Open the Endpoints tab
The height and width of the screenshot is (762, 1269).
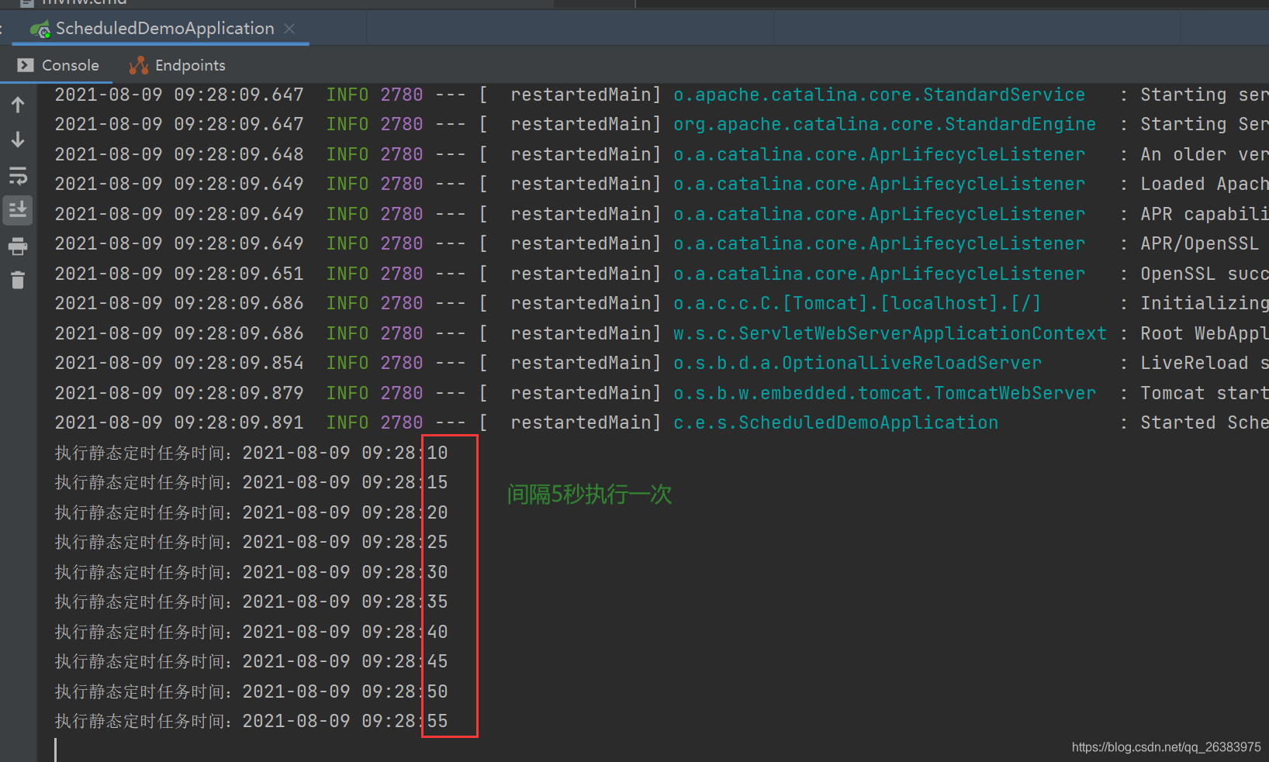178,65
